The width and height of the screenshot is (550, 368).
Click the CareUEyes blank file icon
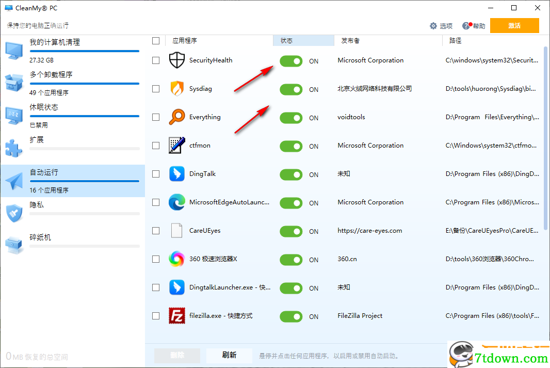tap(177, 231)
